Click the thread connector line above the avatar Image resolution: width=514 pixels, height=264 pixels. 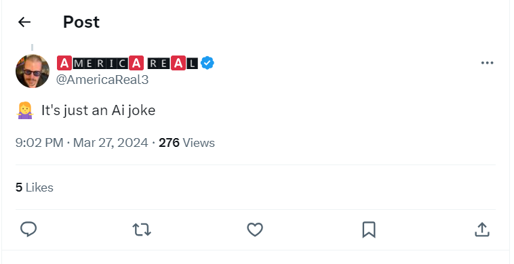coord(32,48)
